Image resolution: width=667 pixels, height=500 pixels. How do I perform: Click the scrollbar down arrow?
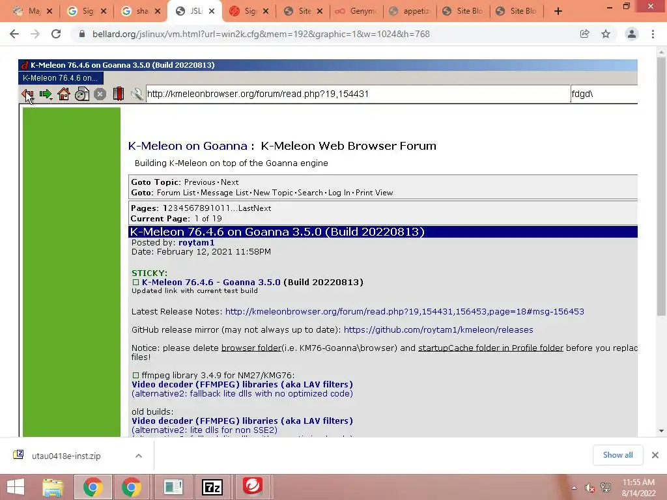[x=661, y=431]
